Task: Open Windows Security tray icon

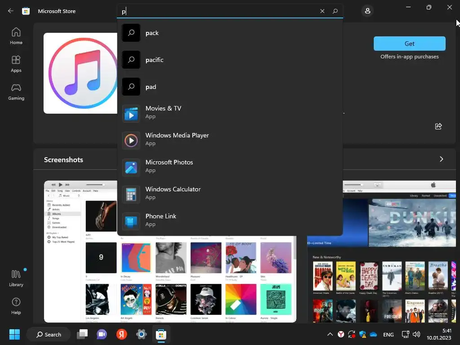Action: 363,334
